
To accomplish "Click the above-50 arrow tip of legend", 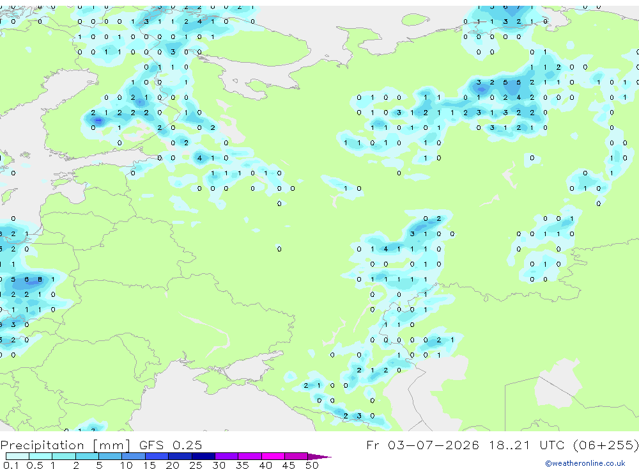I will tap(319, 457).
